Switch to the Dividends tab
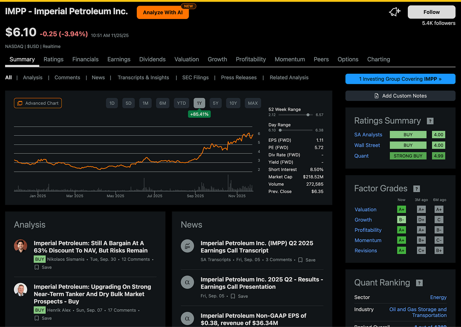 [x=152, y=59]
